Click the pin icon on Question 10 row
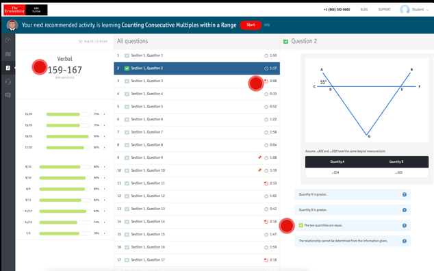This screenshot has height=271, width=434. (x=259, y=170)
